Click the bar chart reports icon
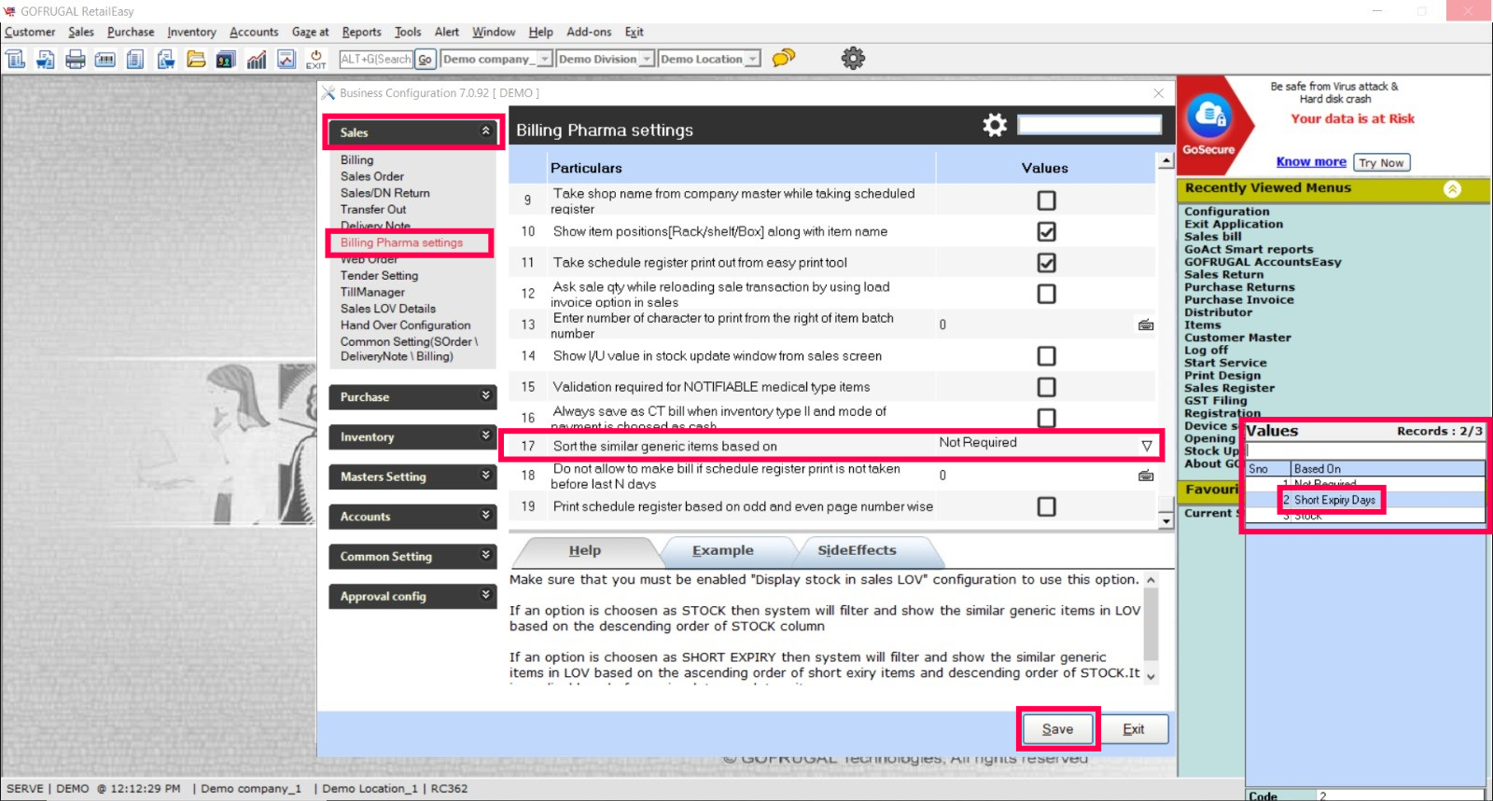This screenshot has height=801, width=1493. pos(257,60)
